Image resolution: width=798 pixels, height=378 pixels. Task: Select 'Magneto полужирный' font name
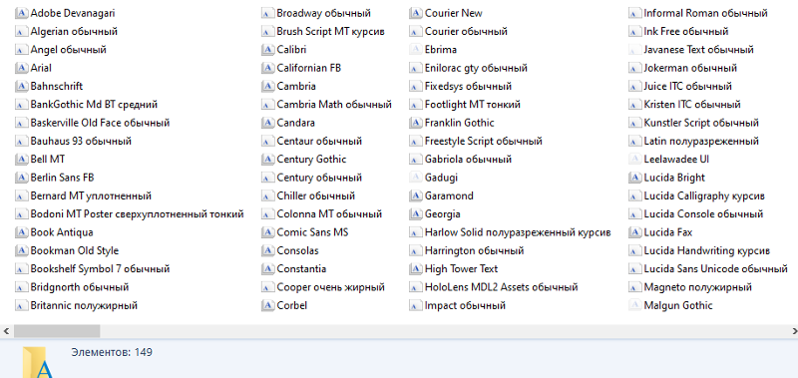[x=697, y=287]
